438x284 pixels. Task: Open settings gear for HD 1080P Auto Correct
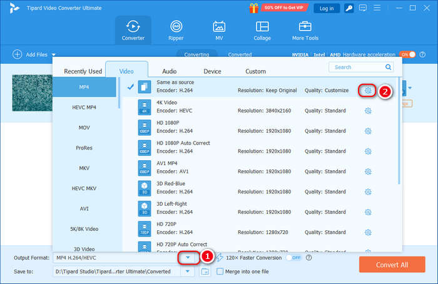point(368,151)
